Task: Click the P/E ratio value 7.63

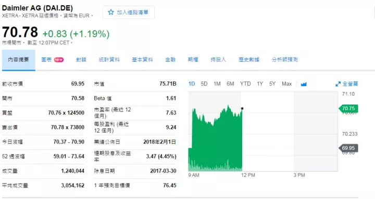Action: [171, 113]
